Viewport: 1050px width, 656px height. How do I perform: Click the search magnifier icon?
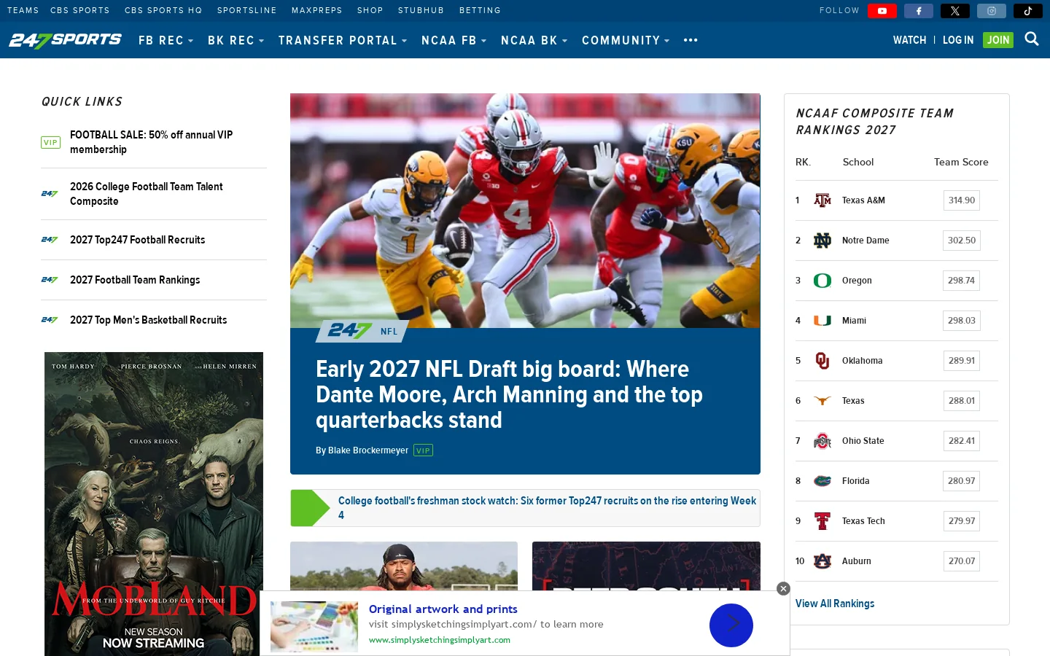coord(1032,39)
